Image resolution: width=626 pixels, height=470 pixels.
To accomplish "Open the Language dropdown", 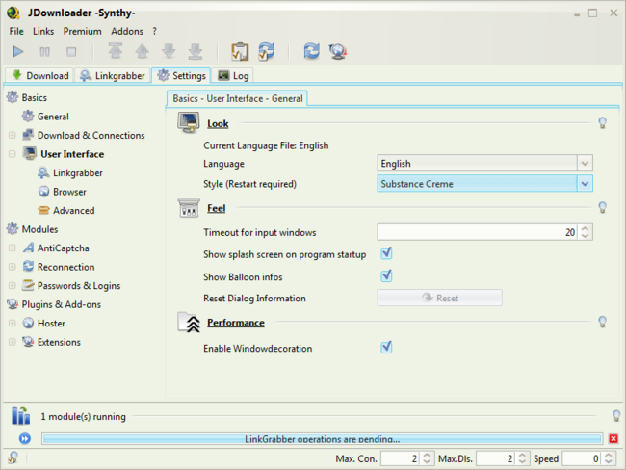I will (x=484, y=164).
